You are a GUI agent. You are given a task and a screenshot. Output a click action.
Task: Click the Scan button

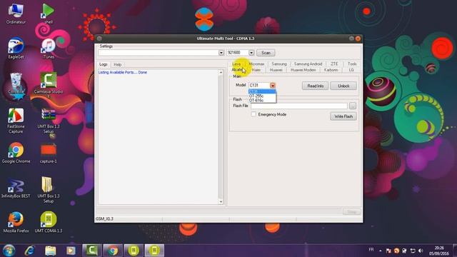pos(266,53)
